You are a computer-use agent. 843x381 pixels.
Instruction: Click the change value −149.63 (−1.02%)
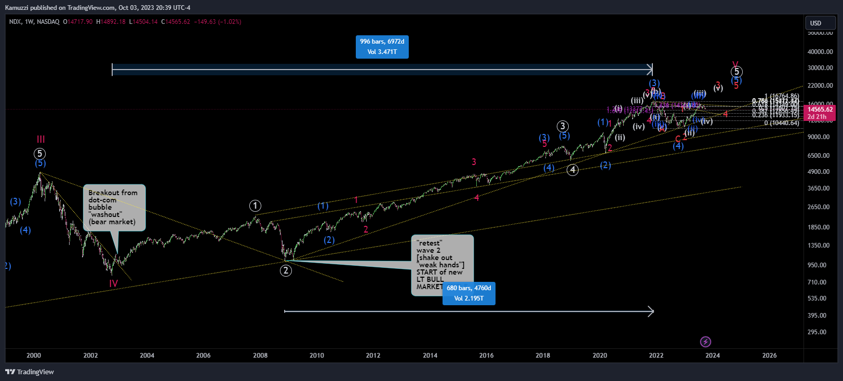[x=218, y=22]
